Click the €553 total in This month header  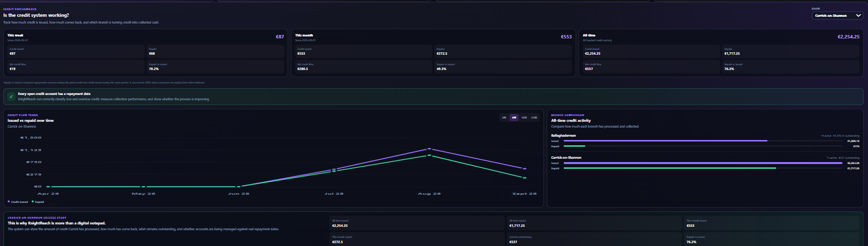(566, 36)
